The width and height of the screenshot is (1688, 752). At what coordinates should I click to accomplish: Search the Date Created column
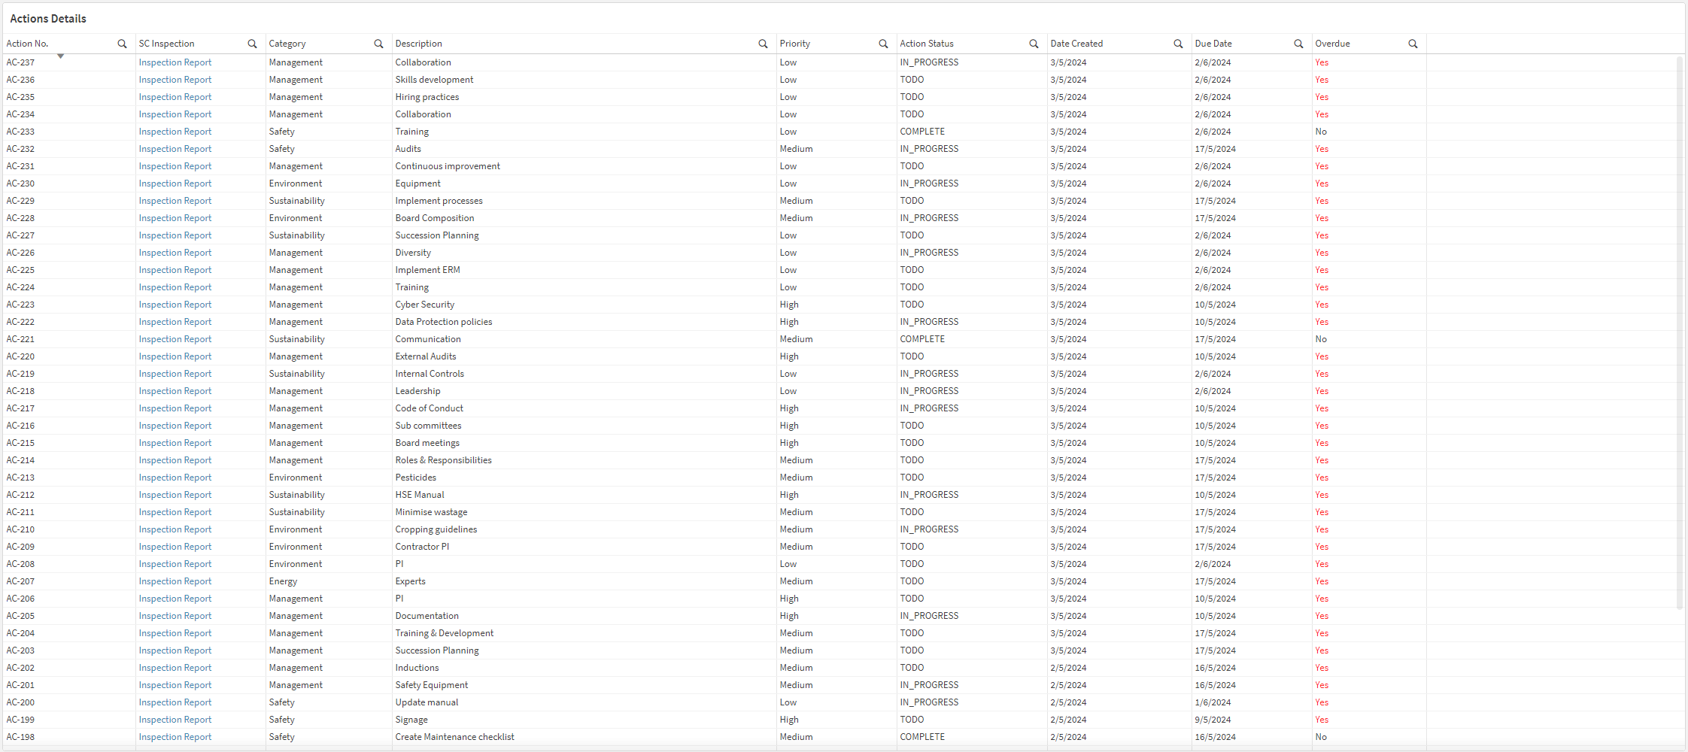point(1178,44)
